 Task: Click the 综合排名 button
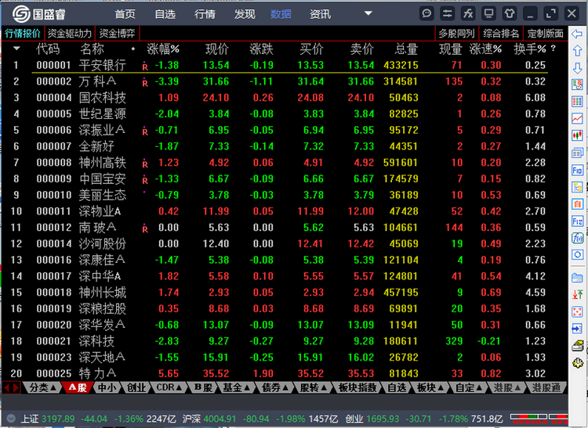coord(501,34)
